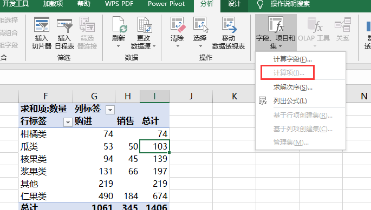This screenshot has height=210, width=371.
Task: Select cell with value 103
Action: point(154,146)
